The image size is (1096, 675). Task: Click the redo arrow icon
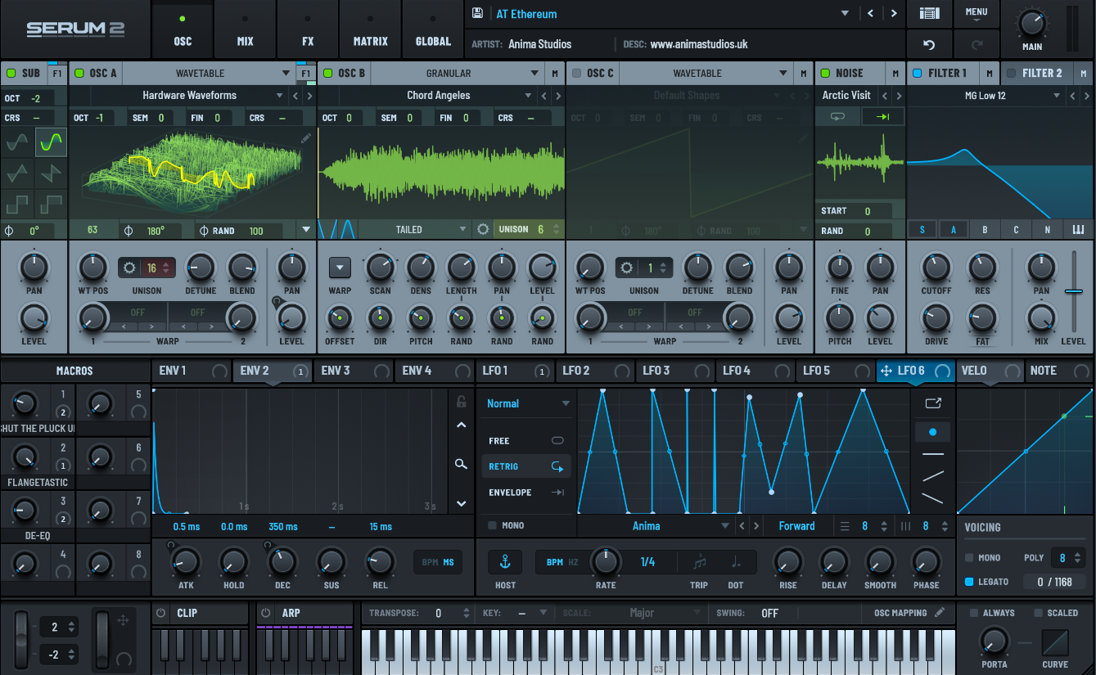[x=976, y=44]
